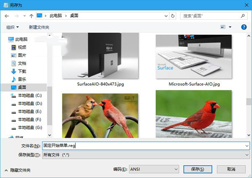Click the 文件名 input field
The image size is (252, 178).
[x=143, y=146]
